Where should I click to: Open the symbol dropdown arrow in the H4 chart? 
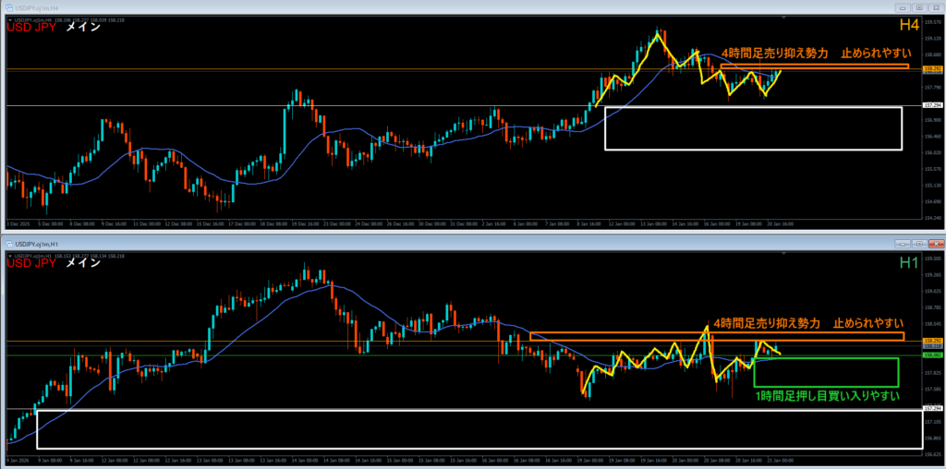(x=8, y=20)
